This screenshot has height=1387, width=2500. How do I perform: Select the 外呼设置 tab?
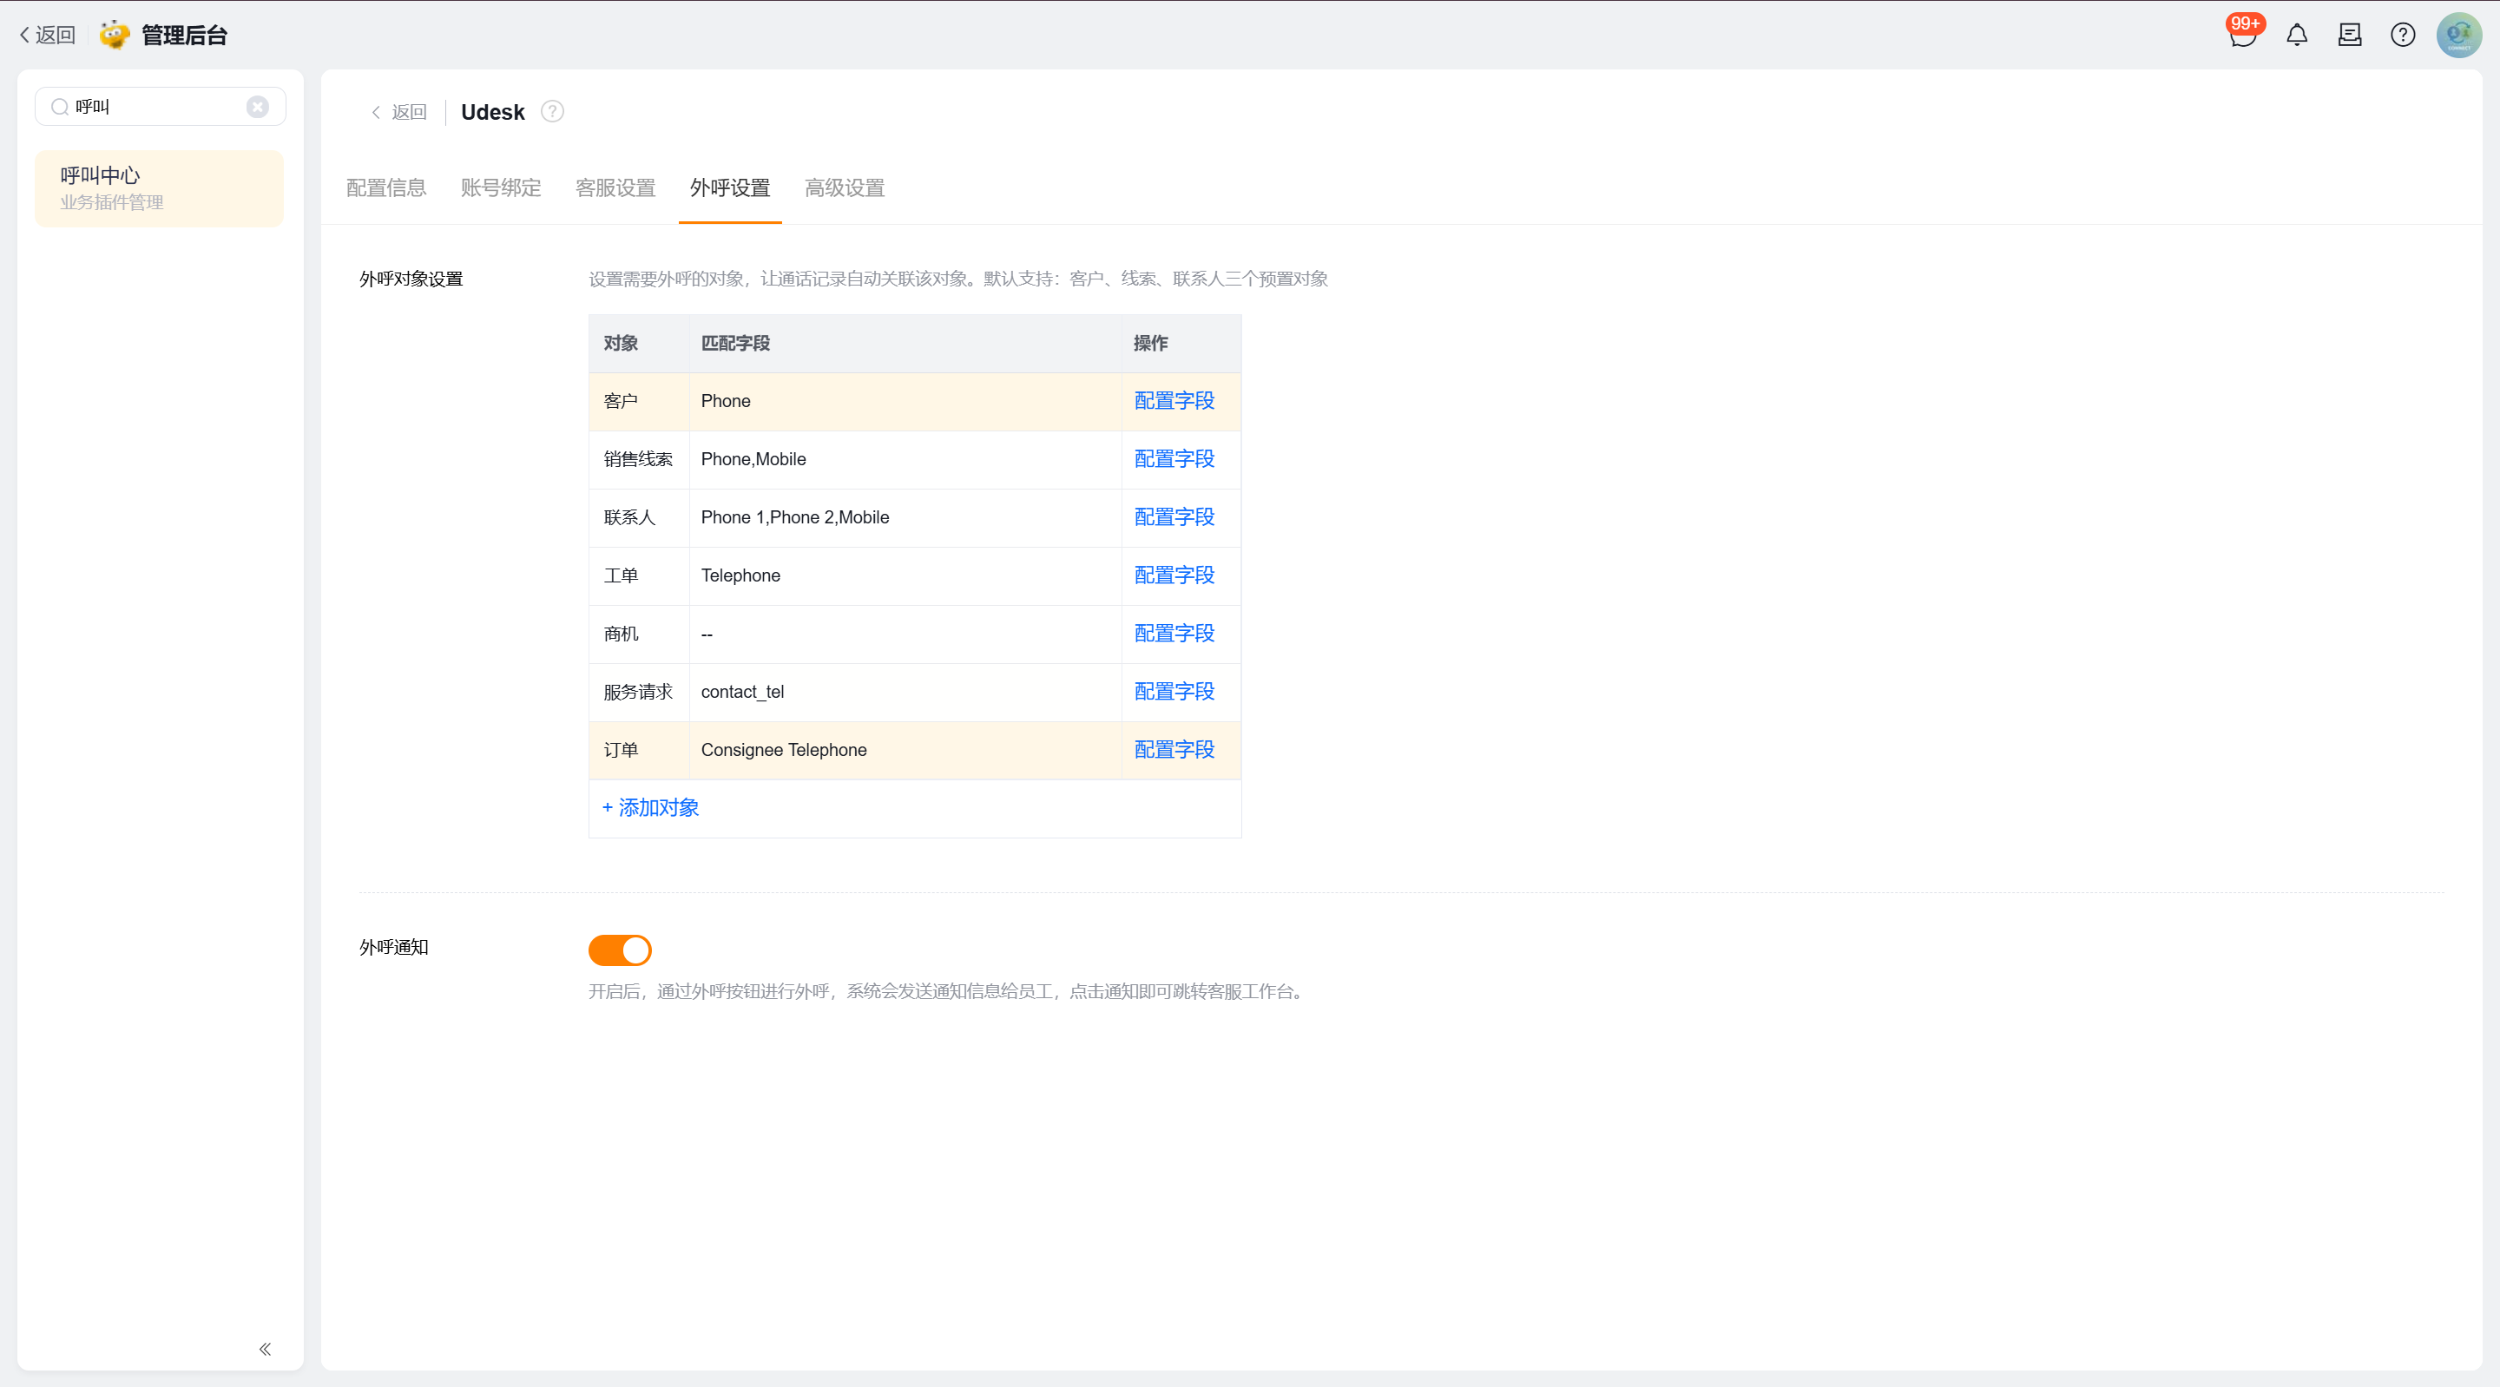pyautogui.click(x=730, y=188)
